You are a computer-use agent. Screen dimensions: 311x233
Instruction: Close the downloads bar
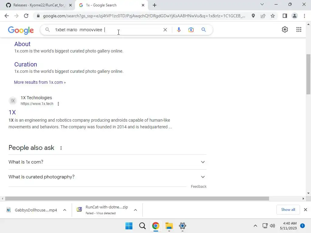306,210
